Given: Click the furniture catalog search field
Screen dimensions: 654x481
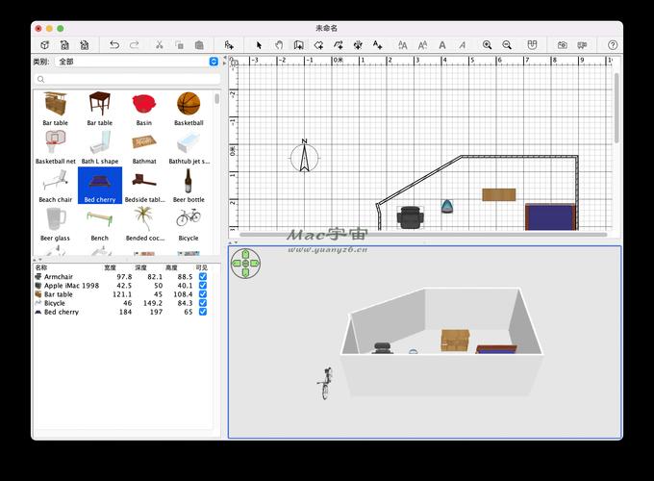Looking at the screenshot, I should coord(125,80).
